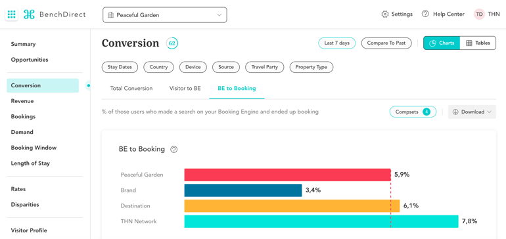Click the THN username text

click(494, 14)
